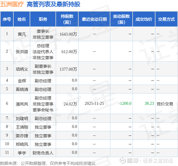The width and height of the screenshot is (178, 166).
Task: Click the change value -1200.0
Action: [x=125, y=103]
